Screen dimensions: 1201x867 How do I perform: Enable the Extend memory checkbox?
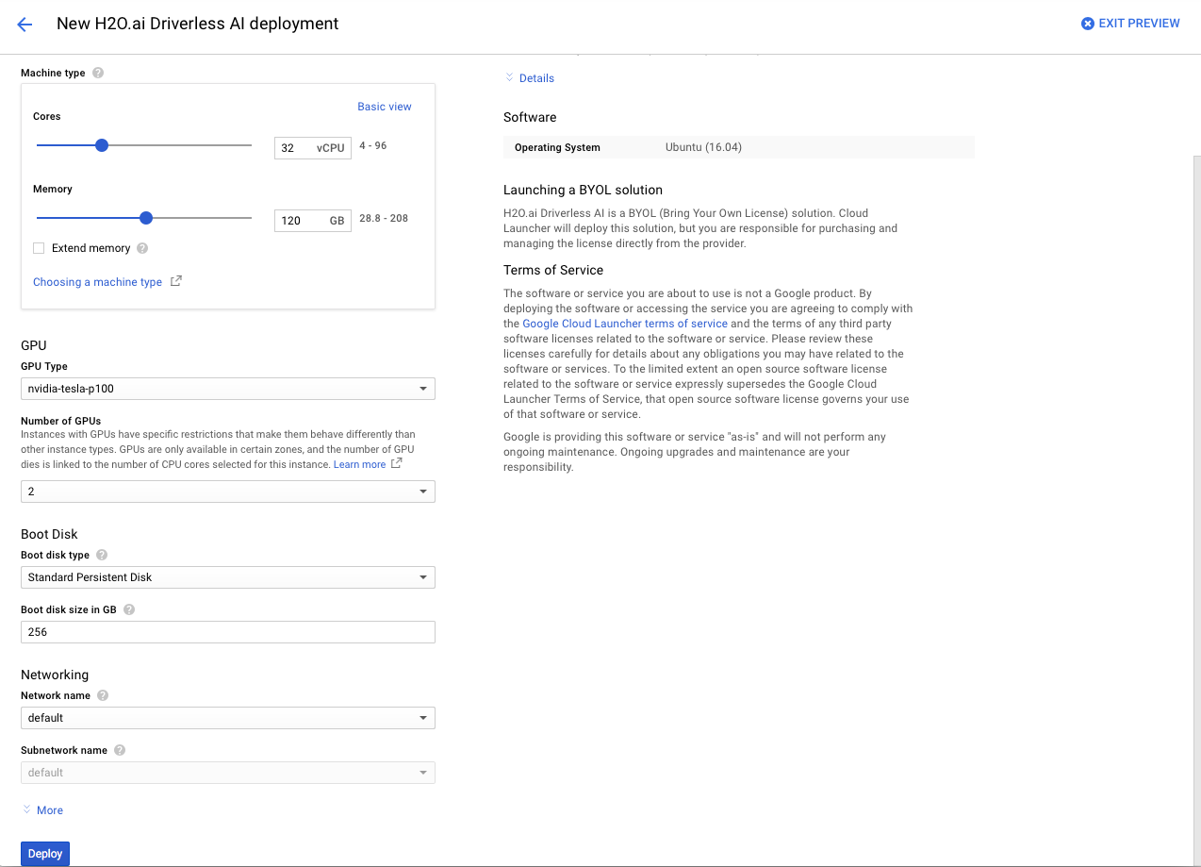pos(39,248)
